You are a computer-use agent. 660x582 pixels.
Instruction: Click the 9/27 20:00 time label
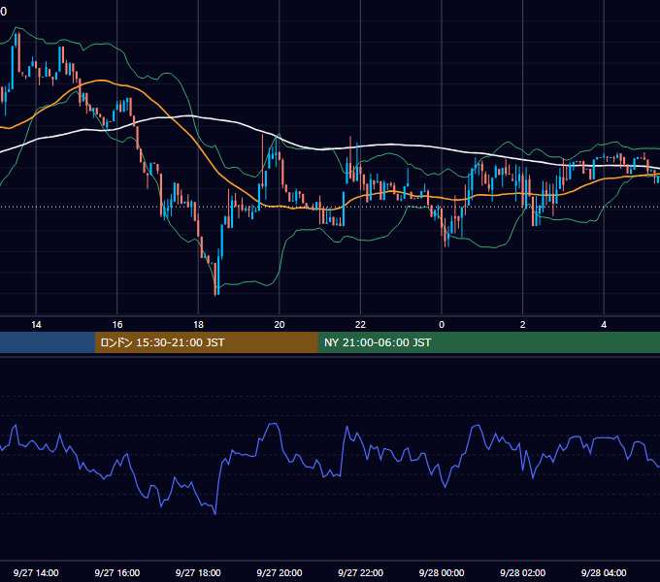(280, 572)
